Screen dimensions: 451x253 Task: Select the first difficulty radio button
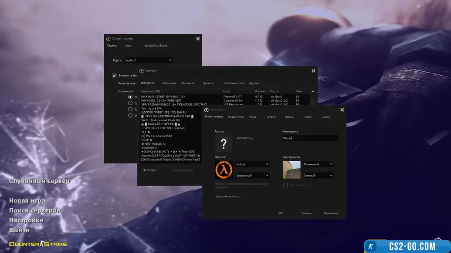click(x=130, y=97)
